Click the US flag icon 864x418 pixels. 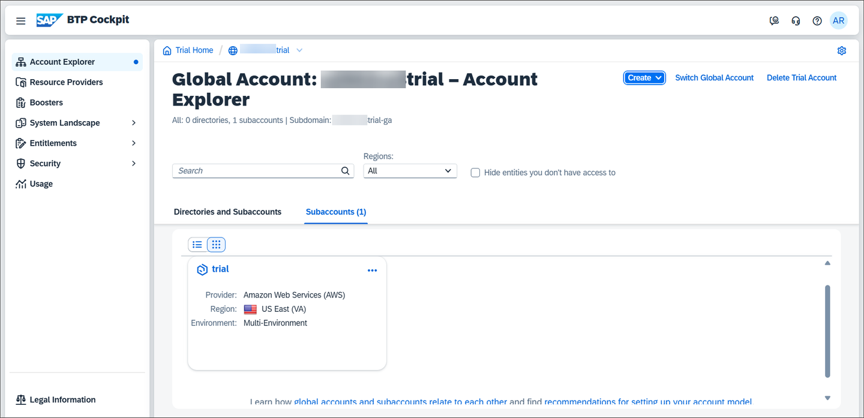tap(250, 309)
